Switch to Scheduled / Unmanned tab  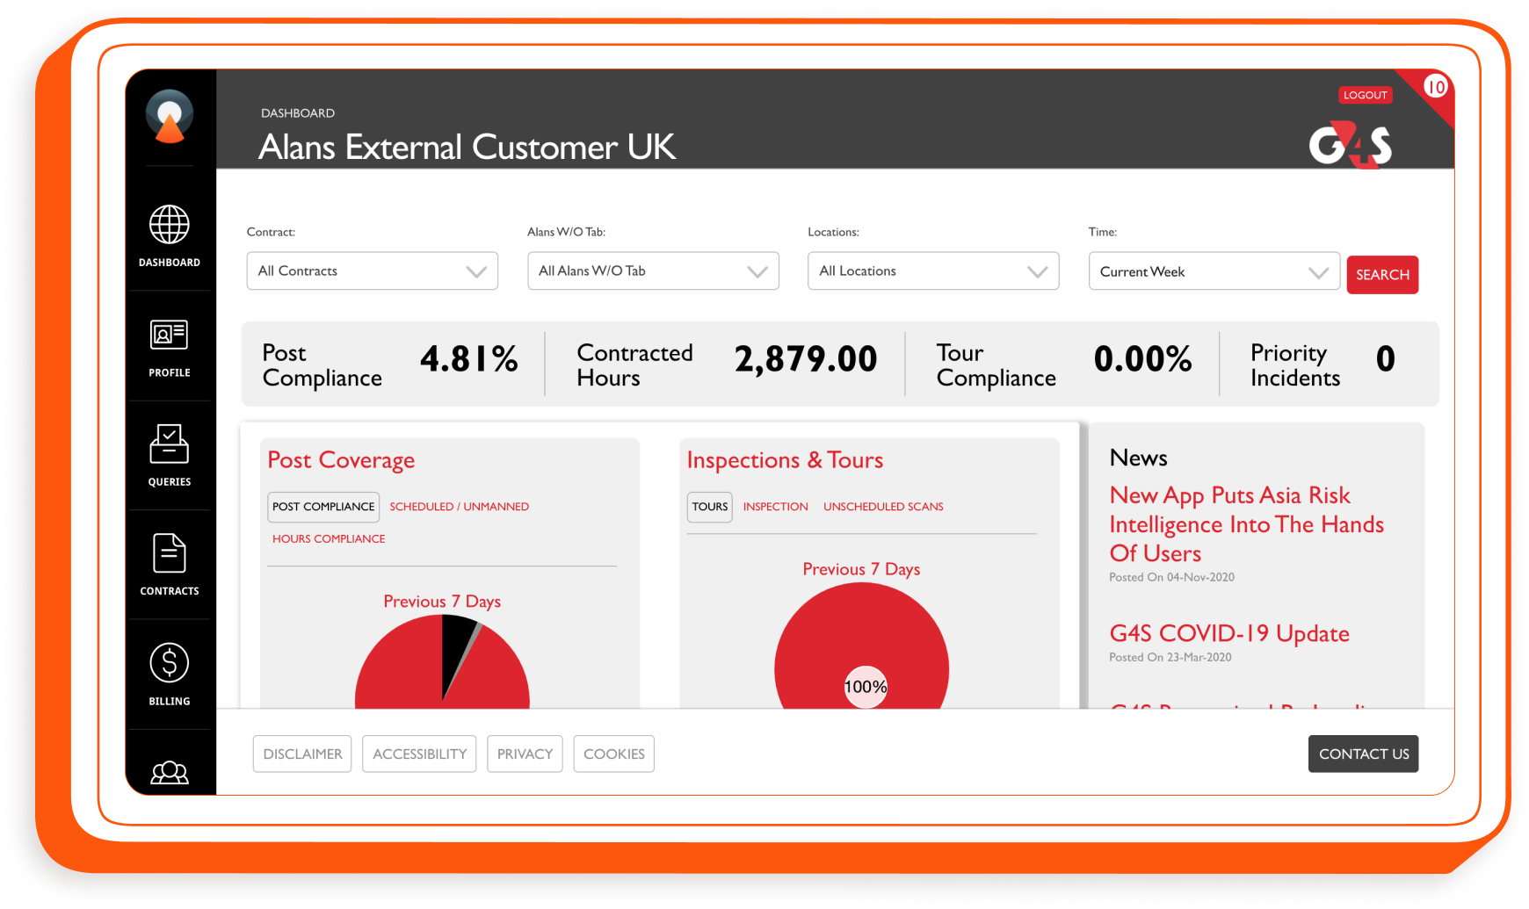(x=459, y=507)
